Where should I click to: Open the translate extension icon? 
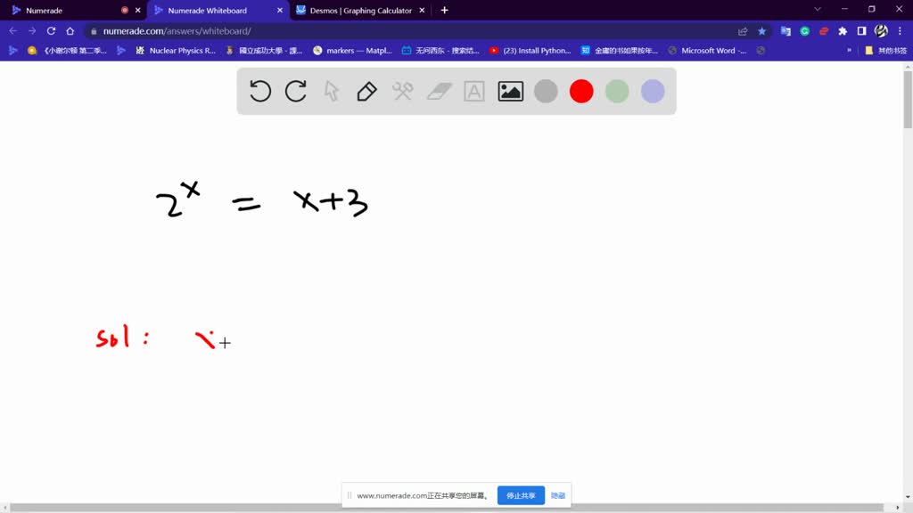[x=786, y=31]
